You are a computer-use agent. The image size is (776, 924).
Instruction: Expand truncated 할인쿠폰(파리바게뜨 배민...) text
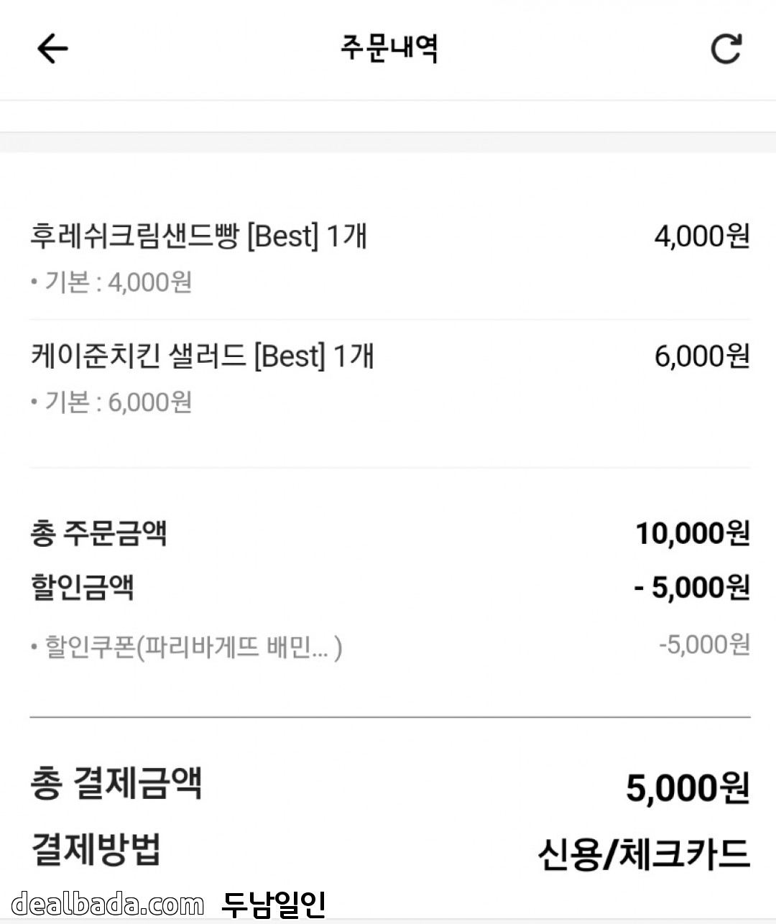point(187,647)
